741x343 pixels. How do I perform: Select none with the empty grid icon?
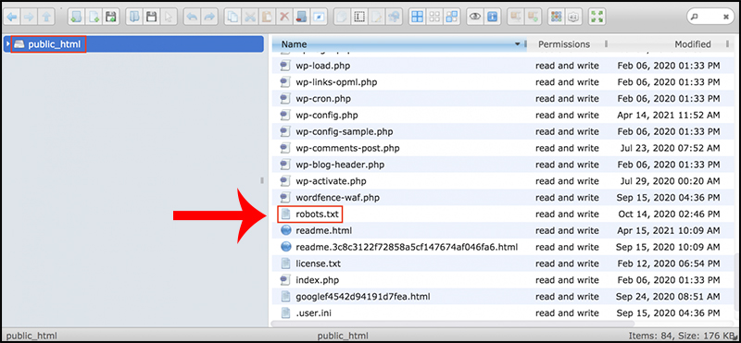pyautogui.click(x=434, y=18)
